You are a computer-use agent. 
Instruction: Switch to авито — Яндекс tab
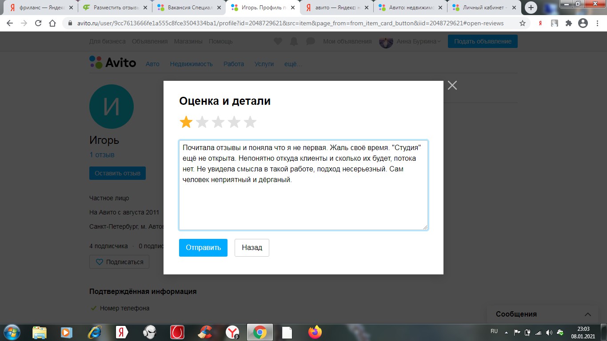336,8
